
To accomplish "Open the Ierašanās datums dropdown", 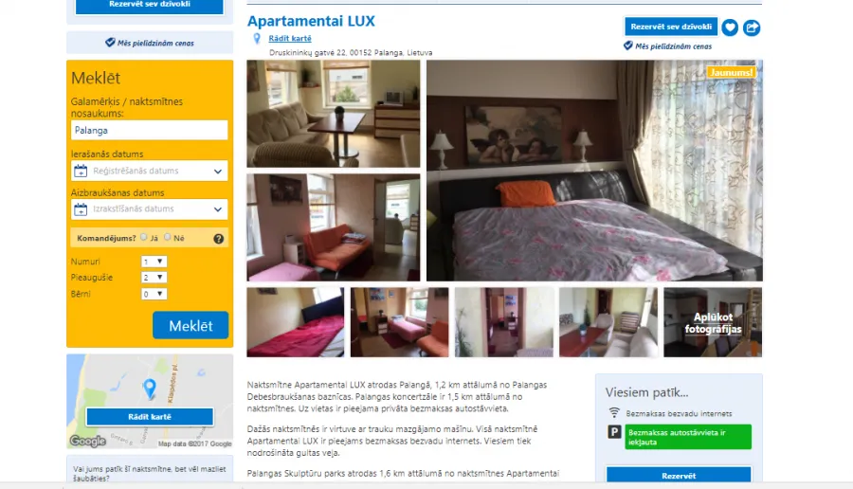I will pos(149,171).
